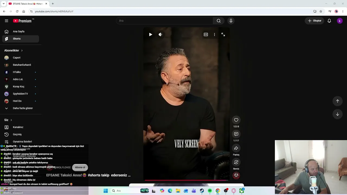Expand the Abonelikler section
347x195 pixels.
tap(14, 51)
